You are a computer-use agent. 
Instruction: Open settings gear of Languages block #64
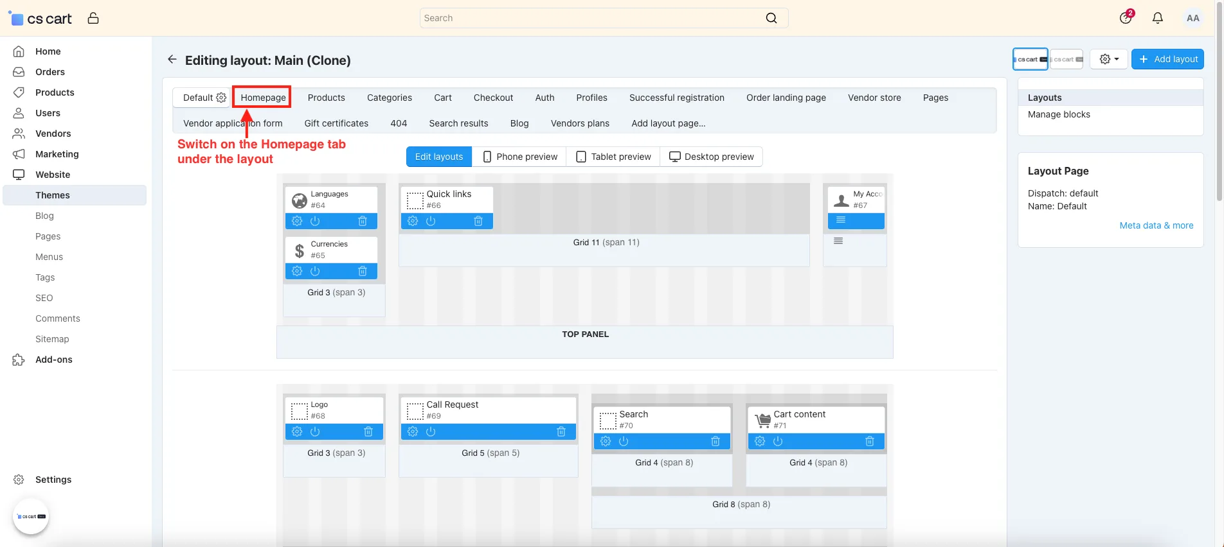297,221
